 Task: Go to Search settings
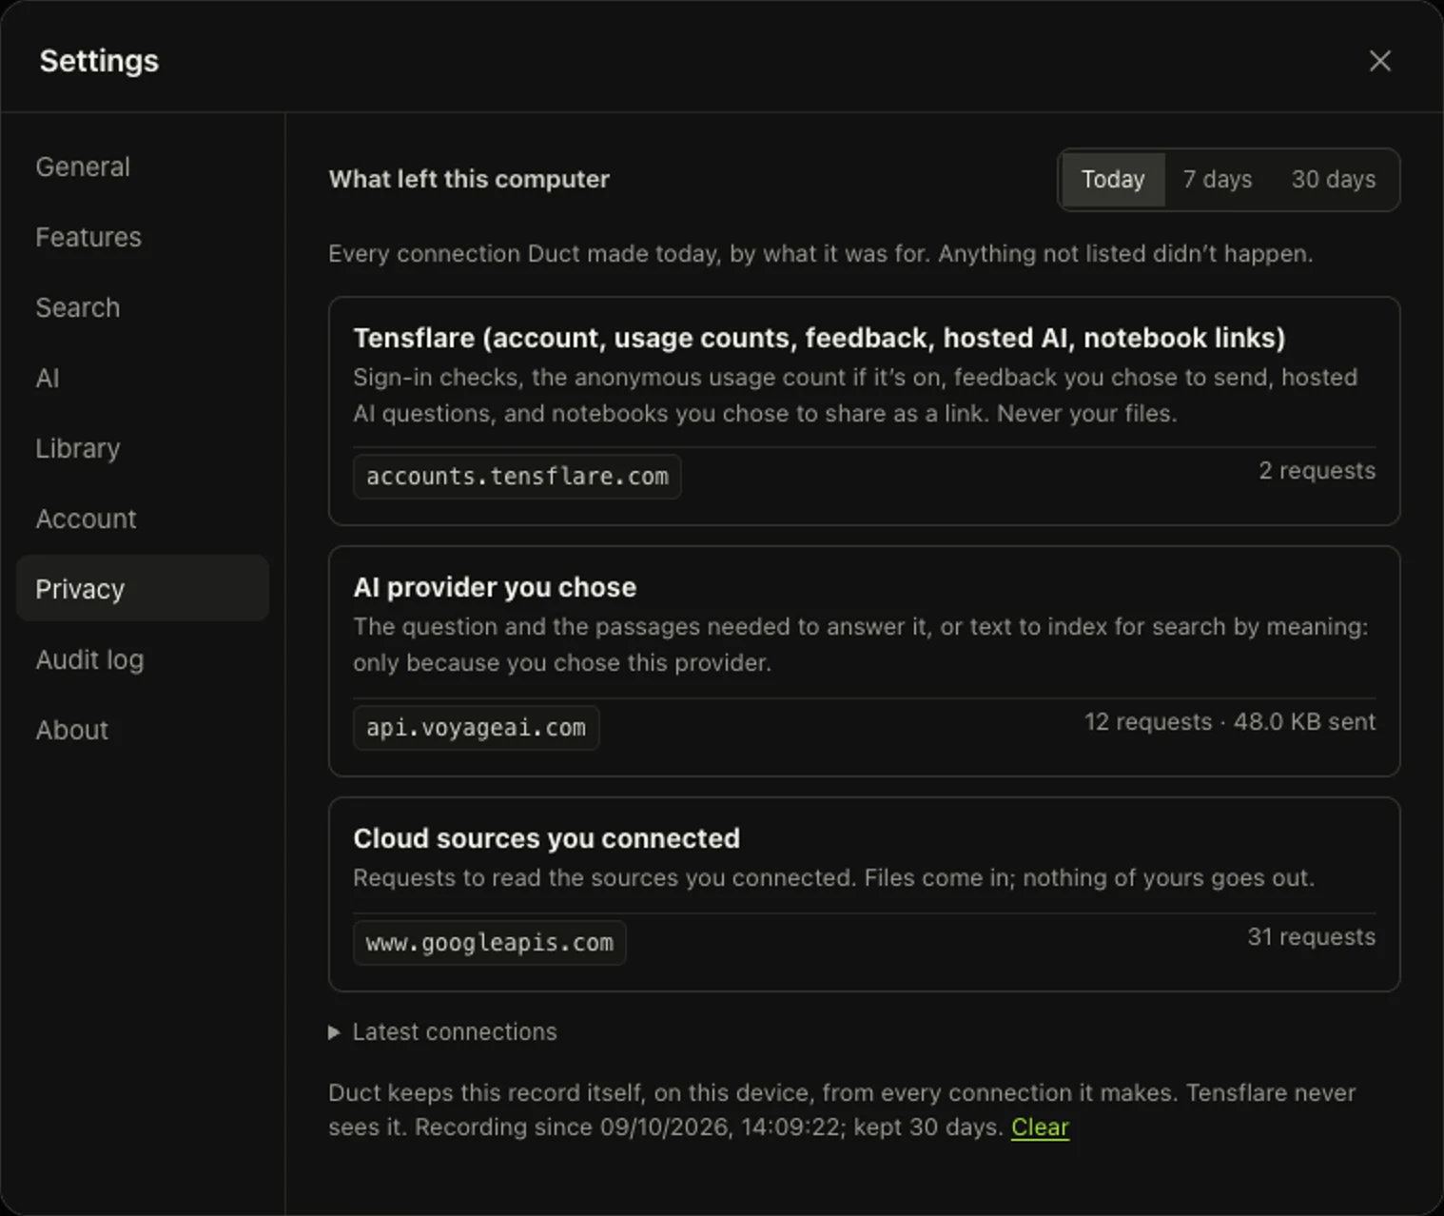pyautogui.click(x=143, y=307)
